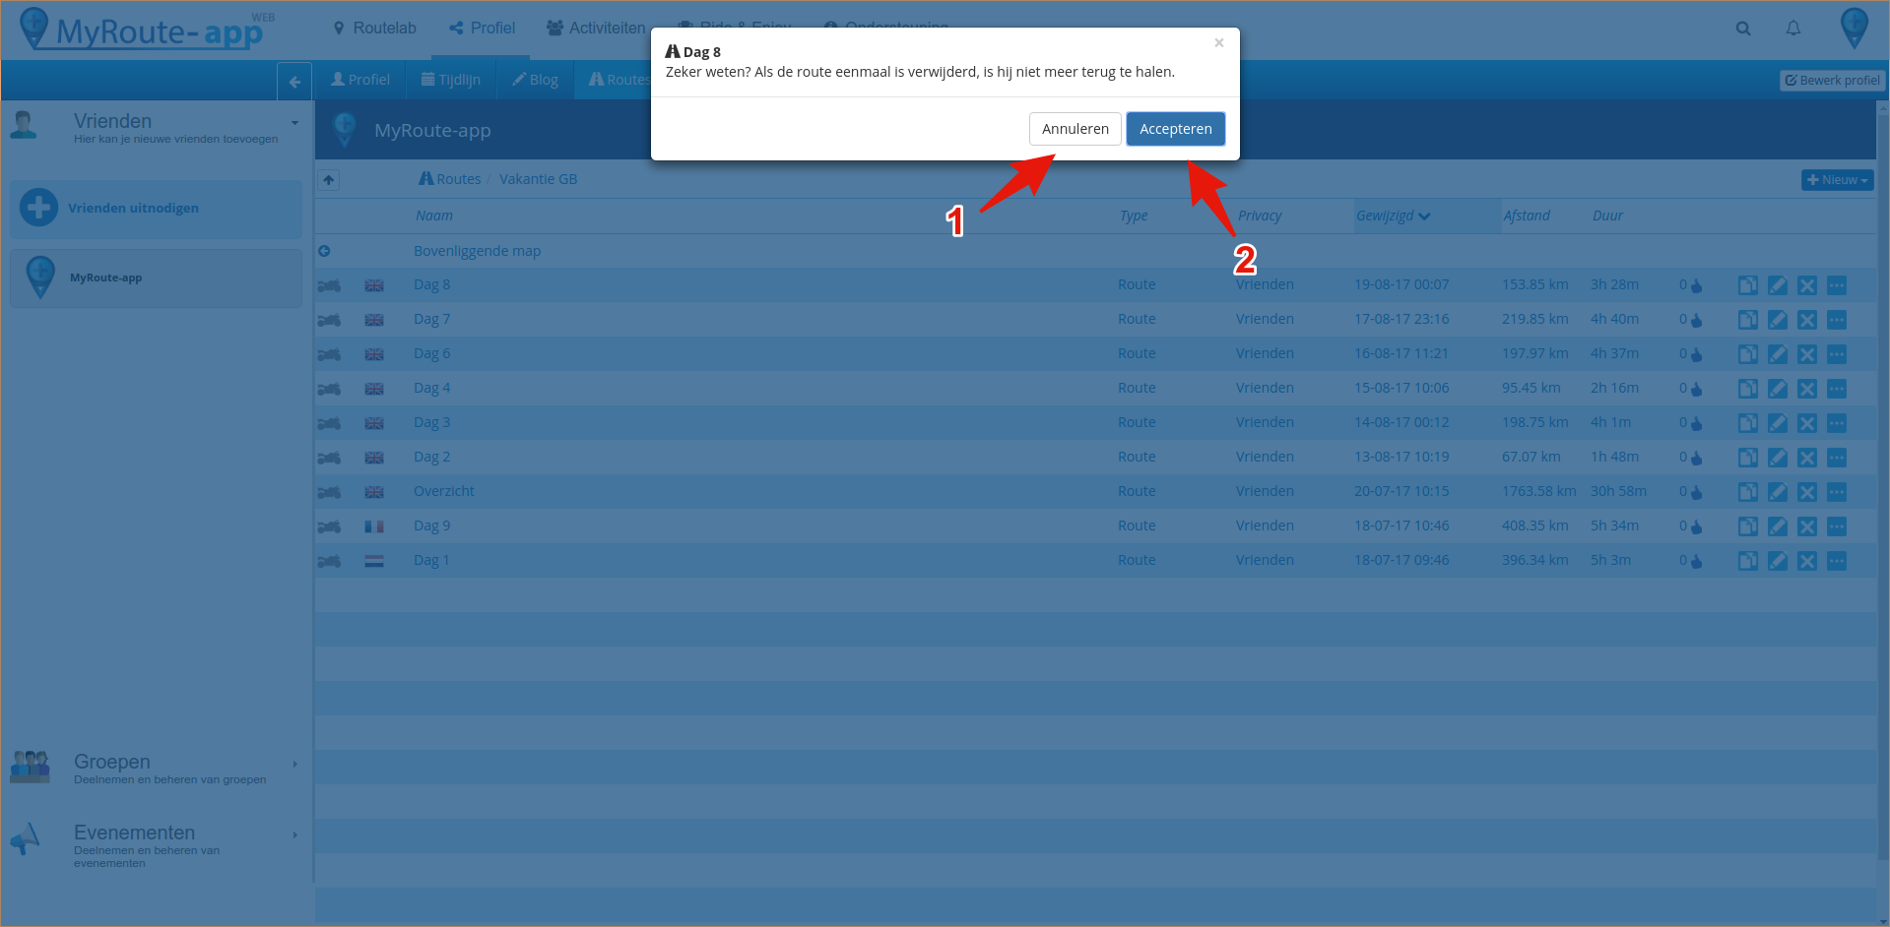Click date 18-07-17 09:46 cell
1890x927 pixels.
pos(1401,560)
